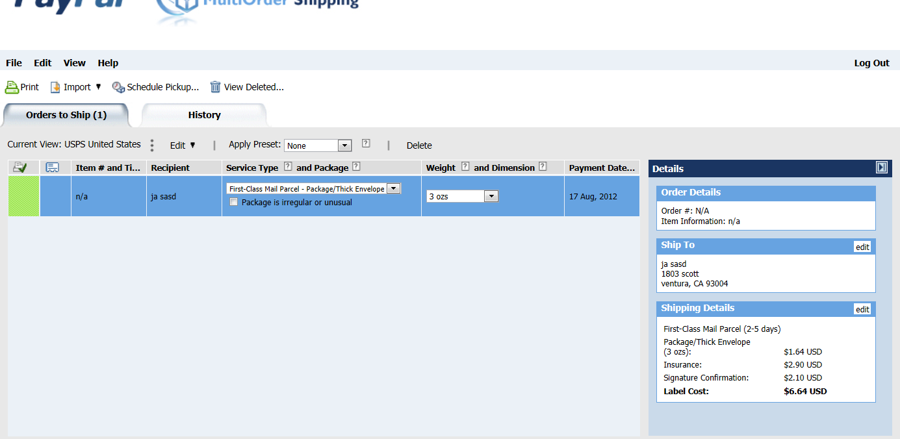Click help icon beside Service Type header

point(288,167)
